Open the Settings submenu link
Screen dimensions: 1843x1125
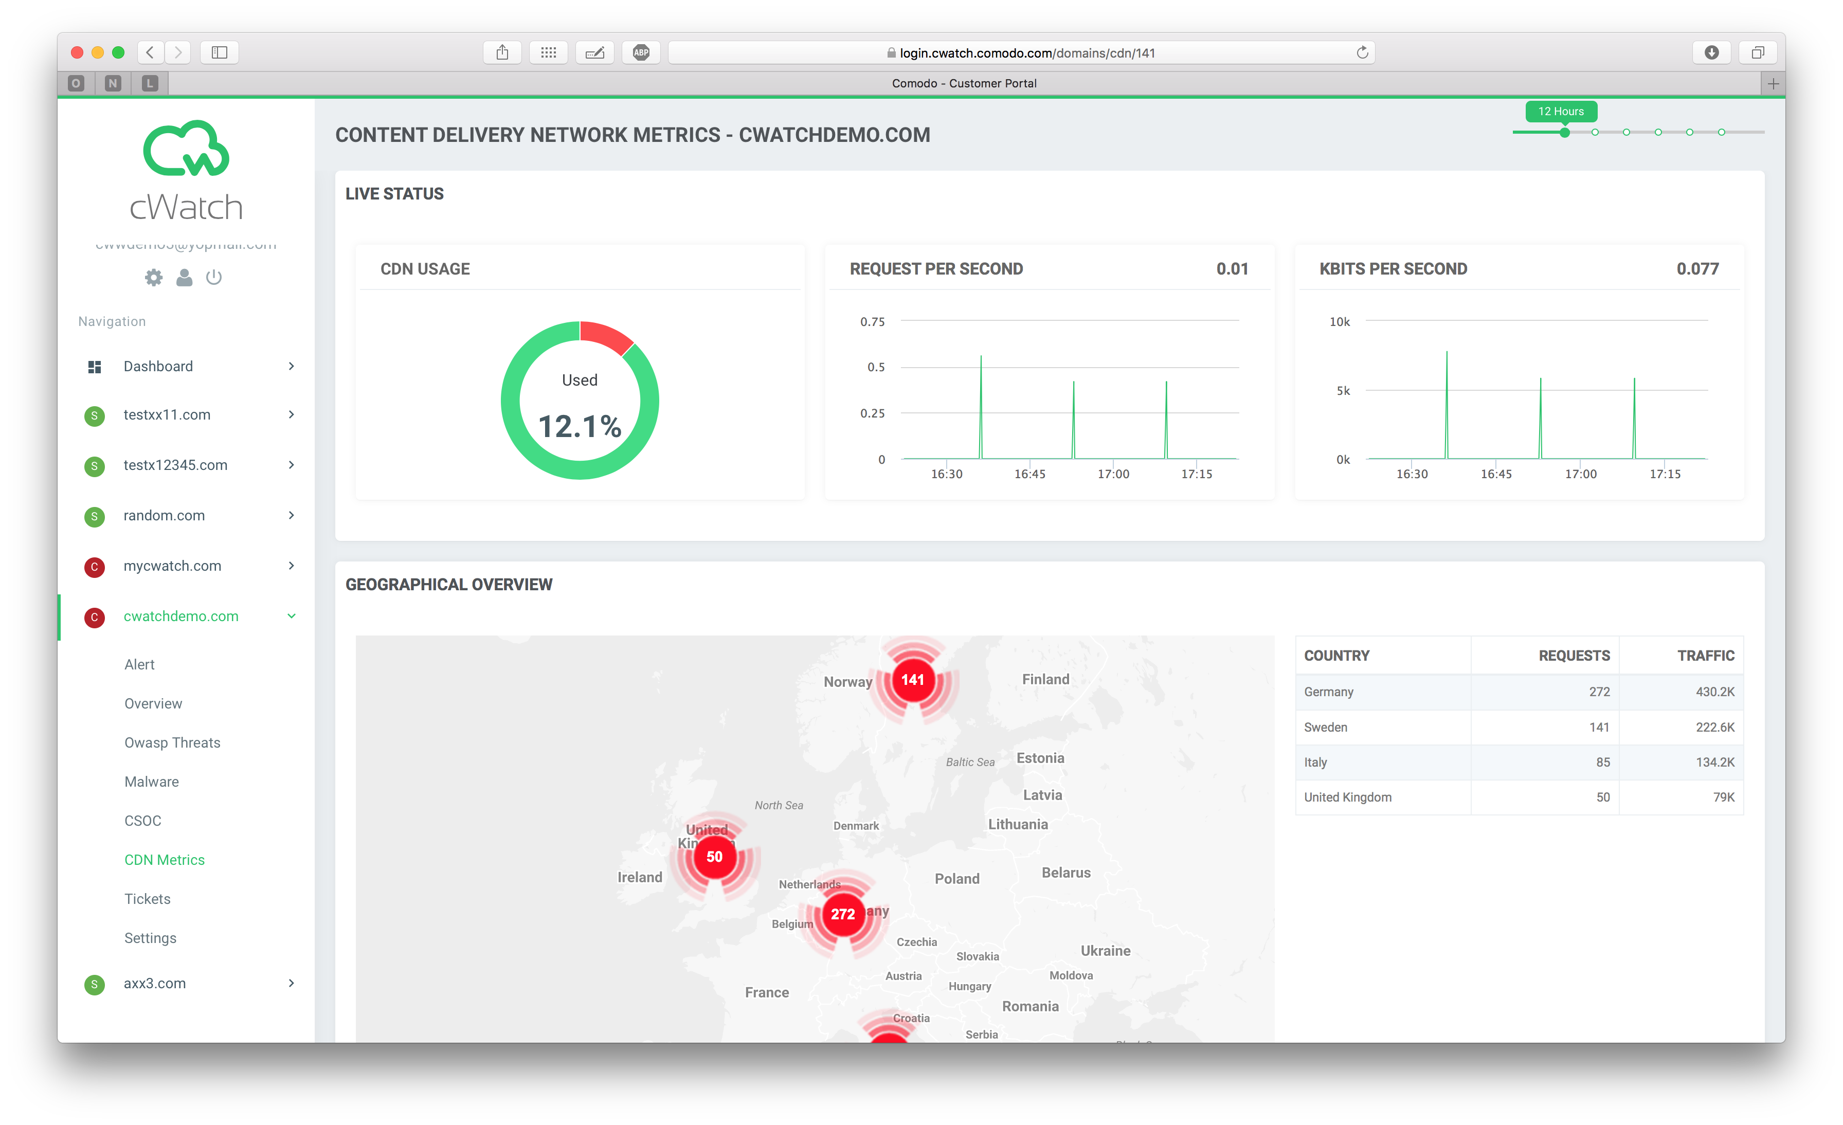pos(150,938)
